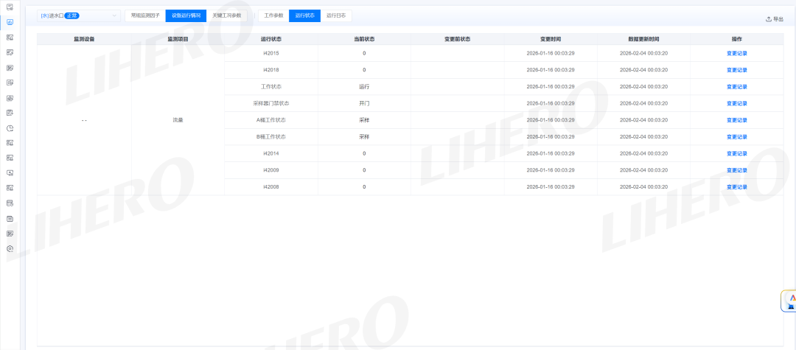The height and width of the screenshot is (350, 796).
Task: Open the 关键工况参数 tab
Action: click(227, 15)
